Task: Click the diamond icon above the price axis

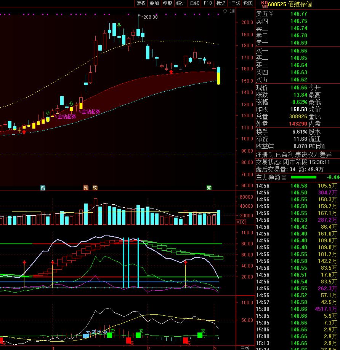Action: click(x=225, y=11)
